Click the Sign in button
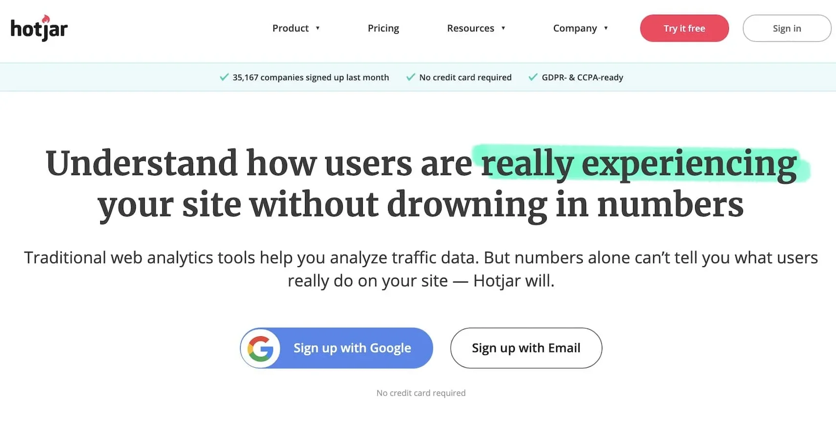Screen dimensions: 836x440 (787, 28)
